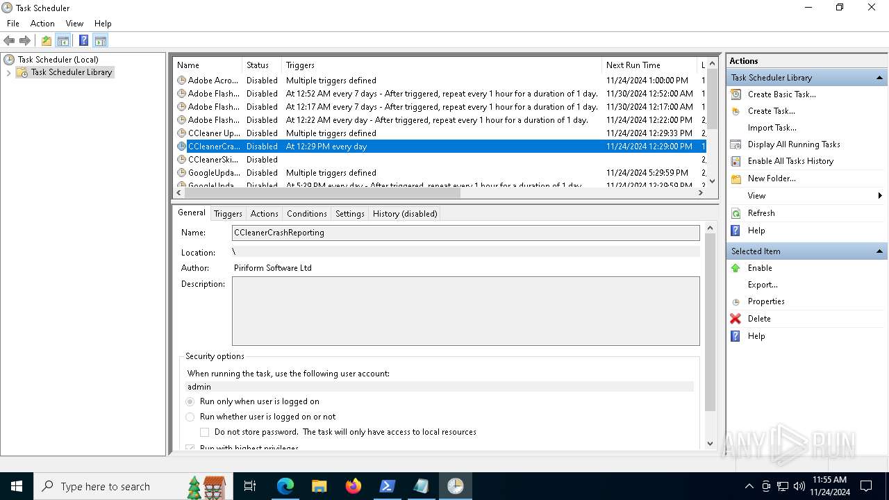Select the CCleanerSki... task row

pos(440,160)
